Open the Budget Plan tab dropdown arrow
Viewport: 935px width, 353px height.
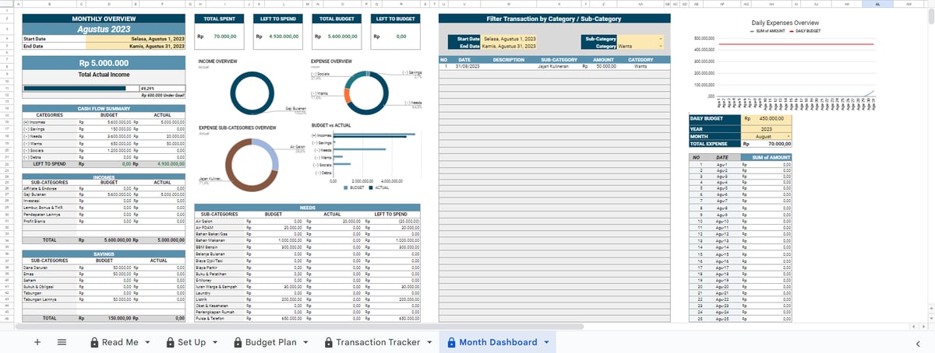[x=305, y=342]
